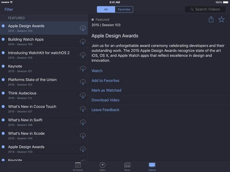This screenshot has height=172, width=230.
Task: Tap the Featured track dot in details pane
Action: (x=92, y=20)
